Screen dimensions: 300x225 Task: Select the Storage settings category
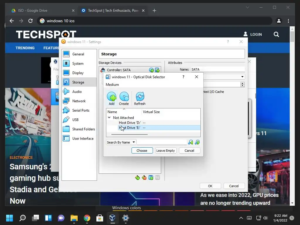pyautogui.click(x=79, y=82)
